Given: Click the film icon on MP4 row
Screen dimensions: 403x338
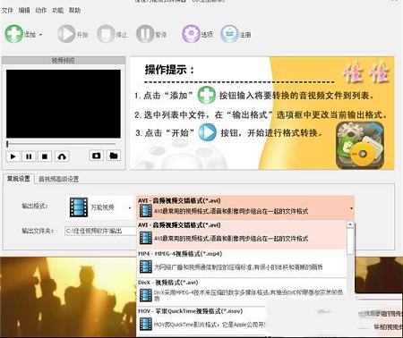Looking at the screenshot, I should pos(145,266).
